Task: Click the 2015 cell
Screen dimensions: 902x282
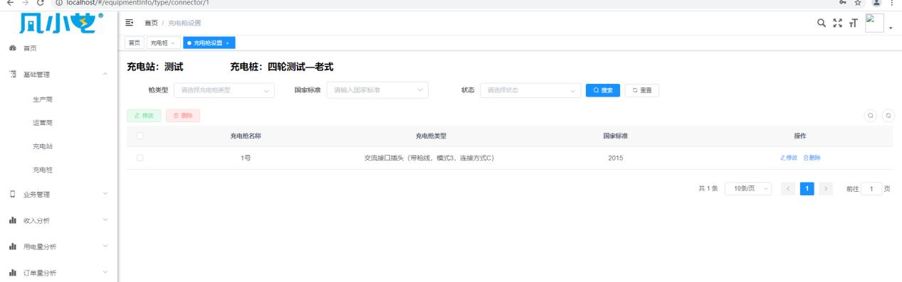Action: click(616, 158)
